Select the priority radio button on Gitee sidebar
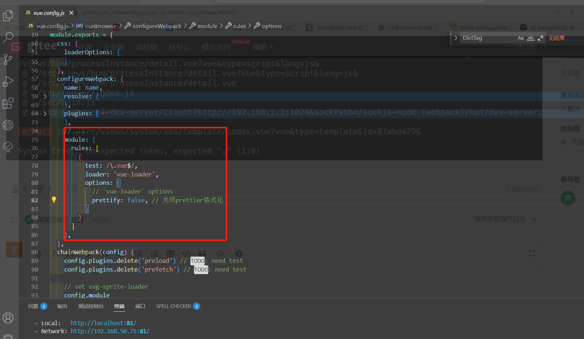The height and width of the screenshot is (339, 584). pos(563,142)
